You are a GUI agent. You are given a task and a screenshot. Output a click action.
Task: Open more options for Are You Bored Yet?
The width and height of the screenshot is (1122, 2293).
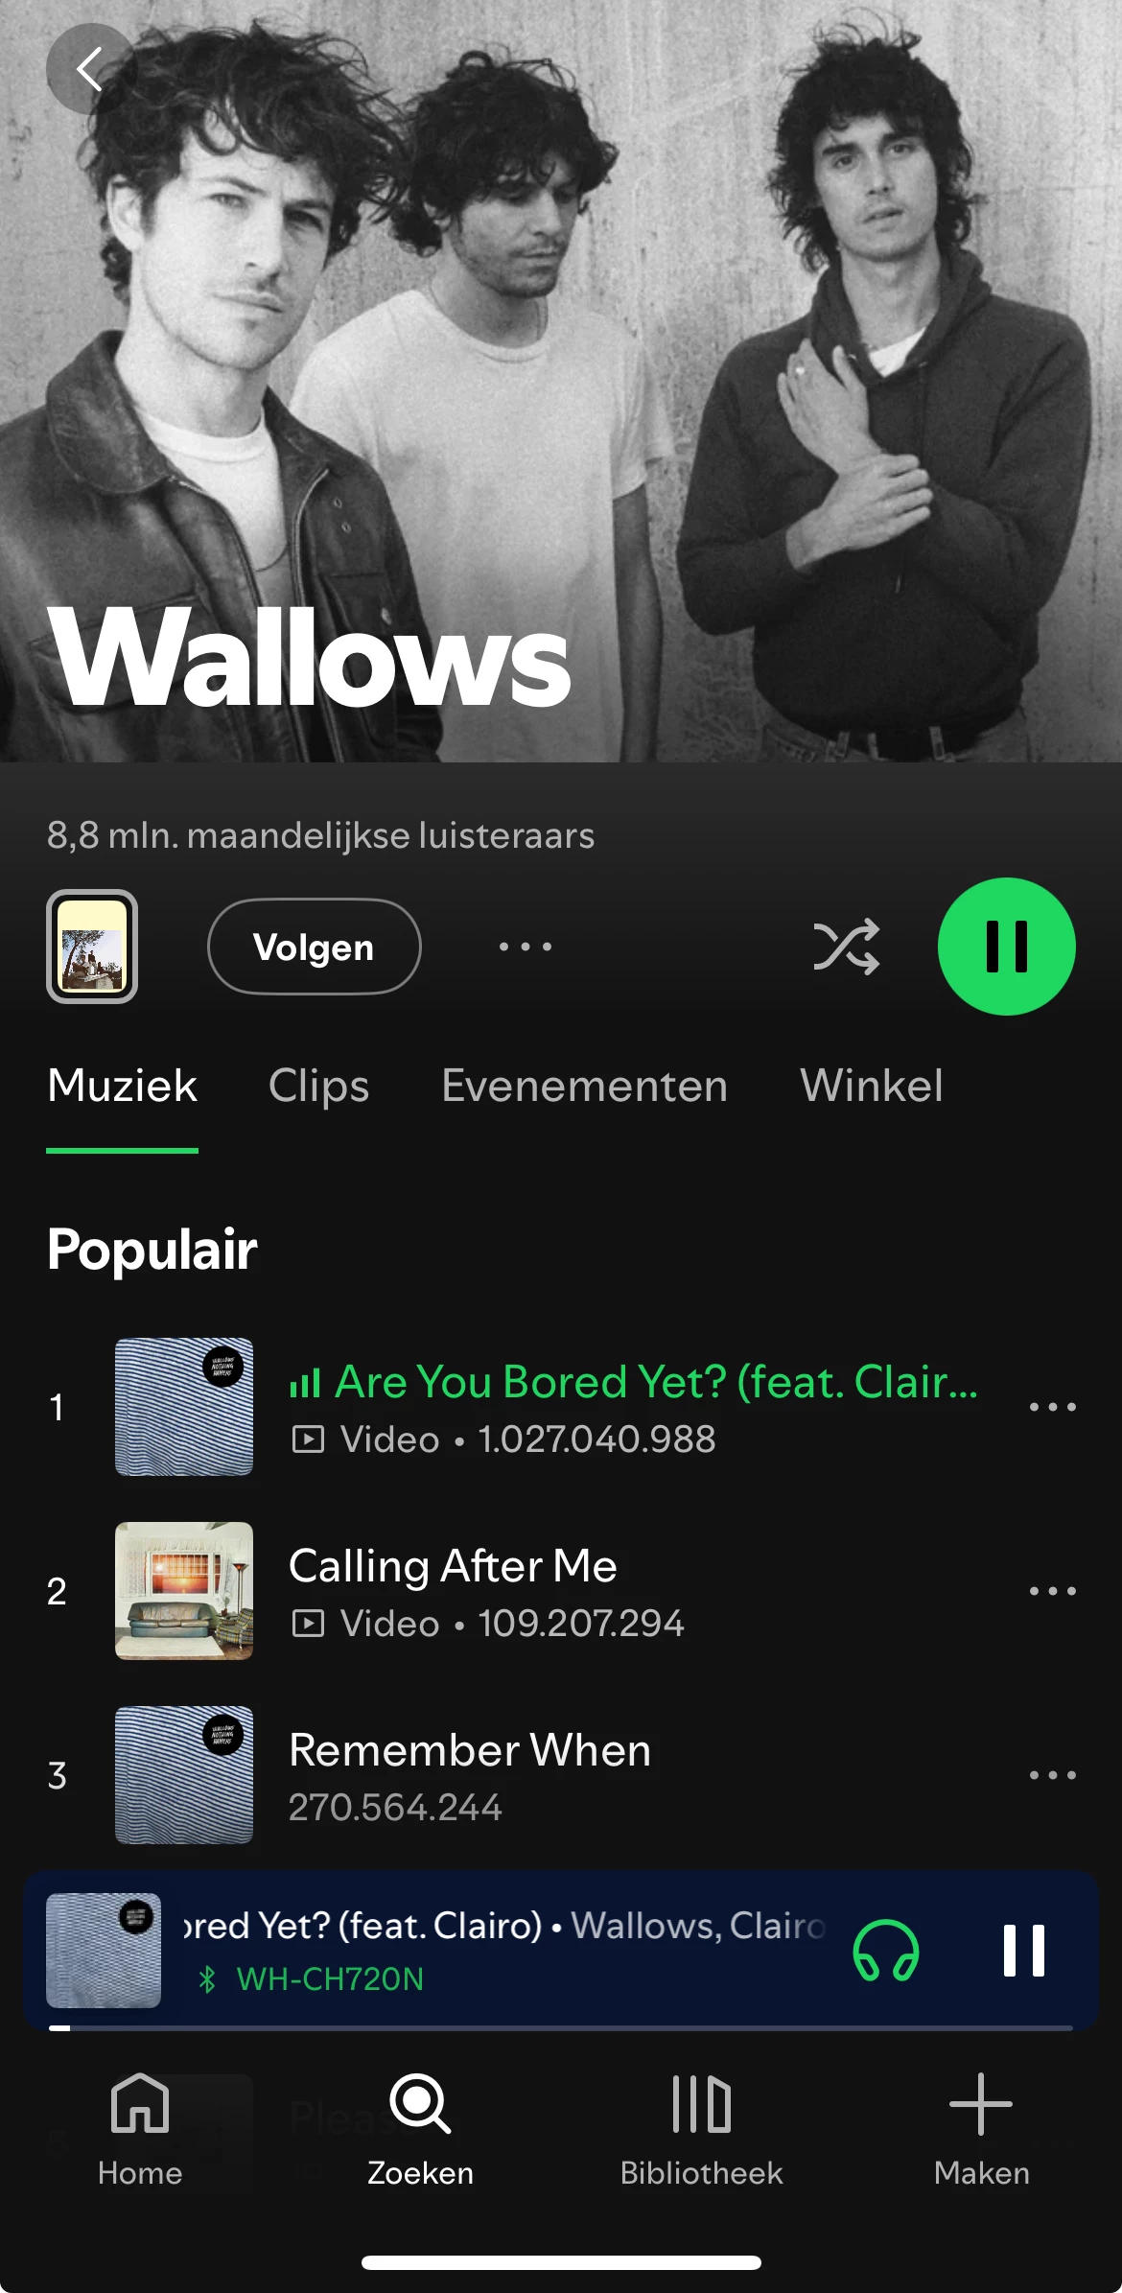point(1052,1407)
